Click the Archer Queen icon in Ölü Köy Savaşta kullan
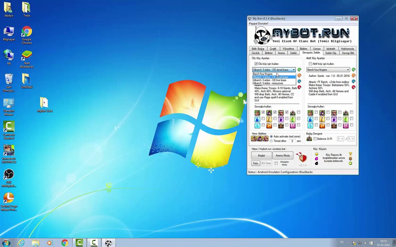 269,113
